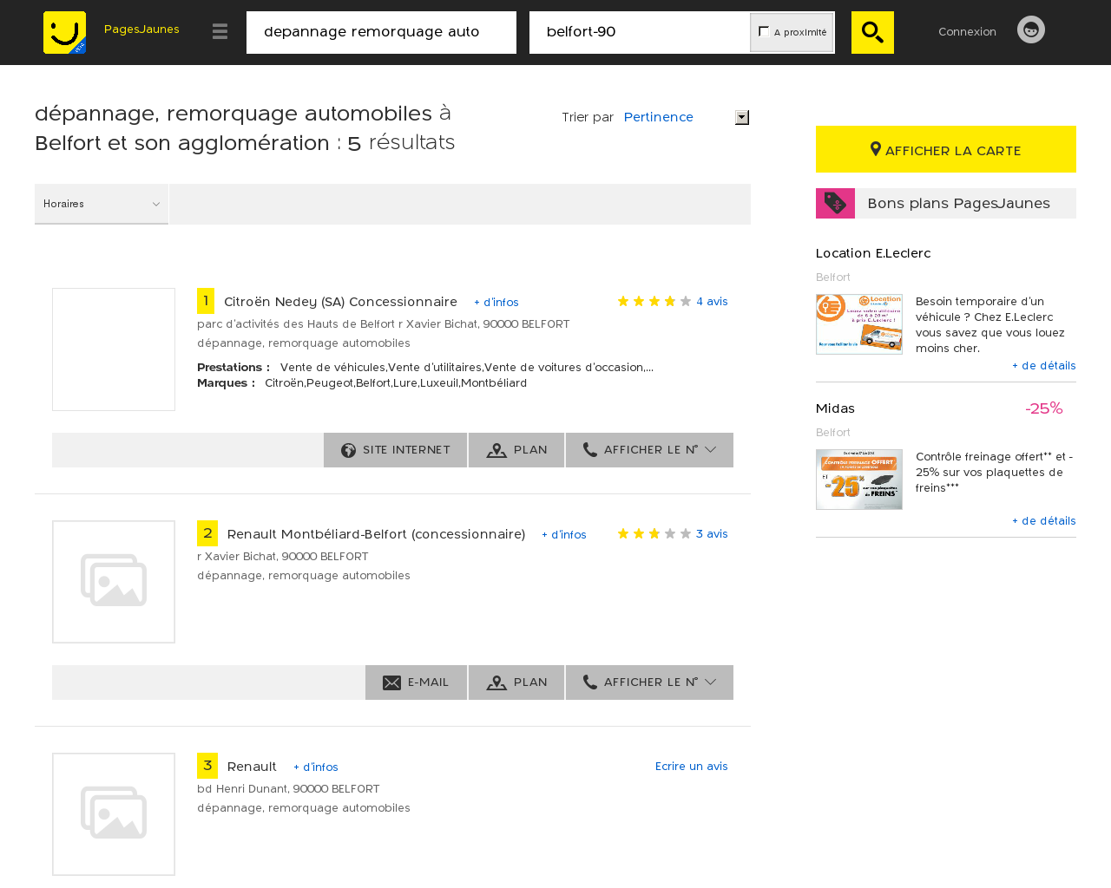The height and width of the screenshot is (888, 1111).
Task: Click the image placeholder of Renault listing 3
Action: click(114, 814)
